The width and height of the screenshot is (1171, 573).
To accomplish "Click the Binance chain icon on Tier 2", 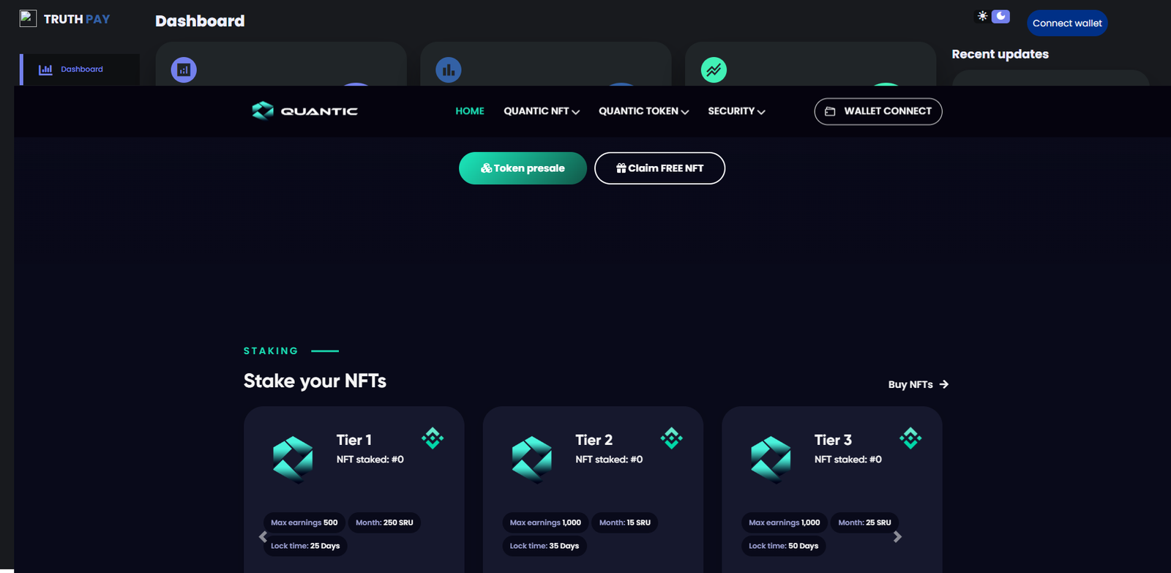I will coord(671,438).
